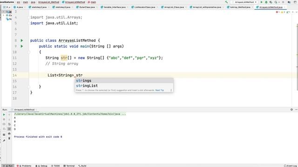
Task: Go to next highlighted error arrow
Action: point(296,12)
